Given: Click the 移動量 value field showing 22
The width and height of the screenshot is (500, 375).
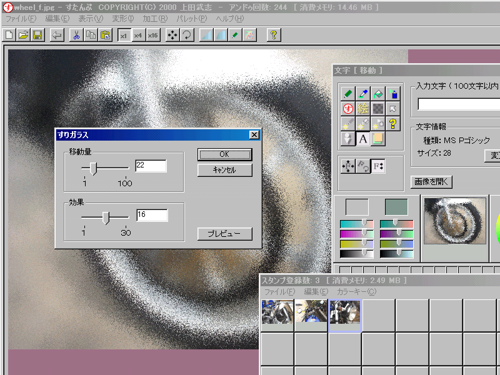Looking at the screenshot, I should pos(151,166).
